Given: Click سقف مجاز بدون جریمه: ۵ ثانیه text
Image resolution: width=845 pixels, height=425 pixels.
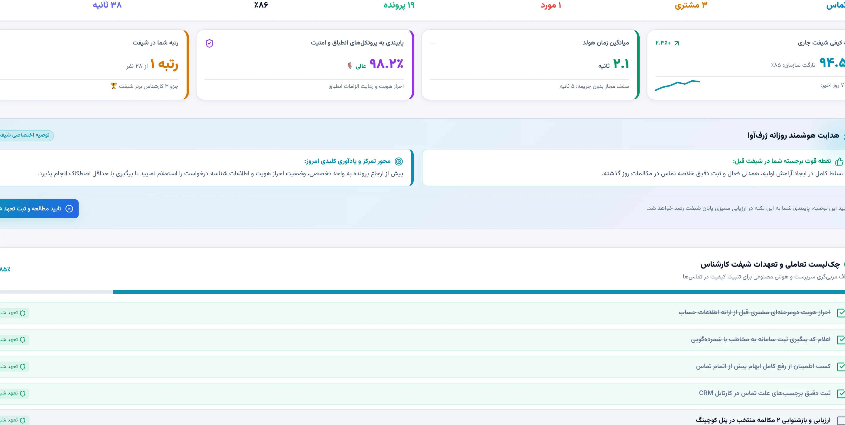Looking at the screenshot, I should 594,86.
